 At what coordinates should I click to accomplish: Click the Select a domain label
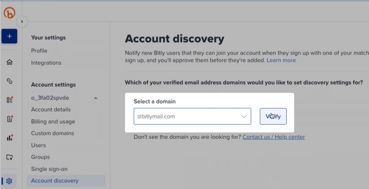(155, 101)
